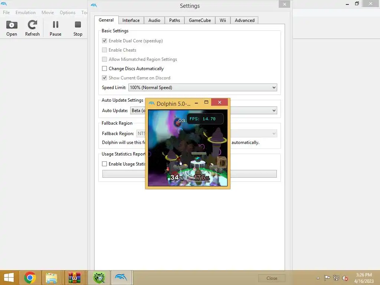Maximize the Dolphin 5.0 game window
Viewport: 380px width, 285px height.
[x=206, y=102]
